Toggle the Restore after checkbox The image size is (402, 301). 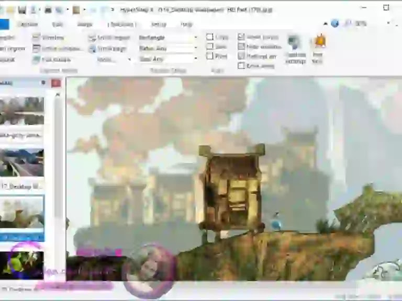point(241,56)
